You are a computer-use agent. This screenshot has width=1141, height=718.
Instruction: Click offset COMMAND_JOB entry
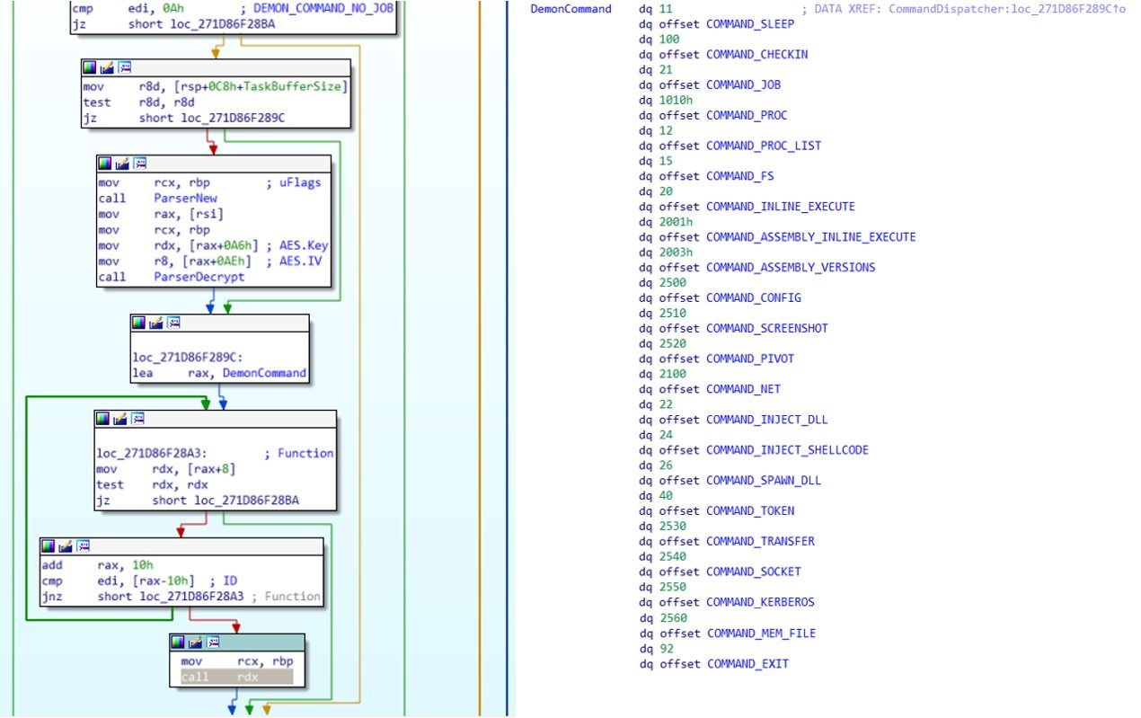click(x=710, y=84)
